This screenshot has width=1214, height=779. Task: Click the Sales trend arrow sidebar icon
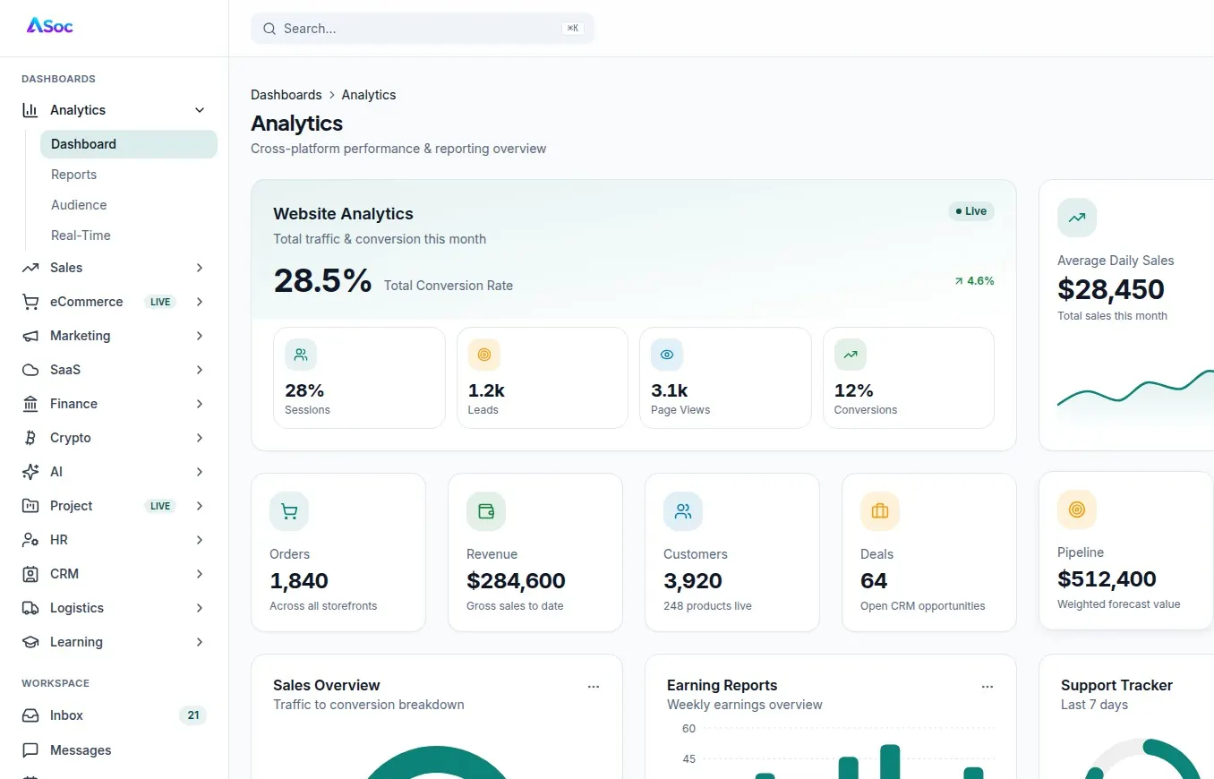coord(30,268)
